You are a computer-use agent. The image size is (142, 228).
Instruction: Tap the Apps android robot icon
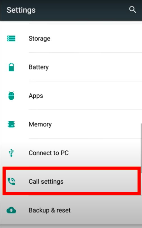tap(11, 96)
